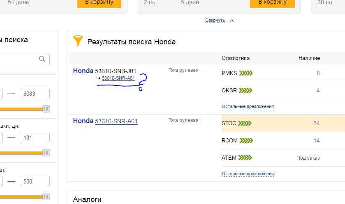Sort by Наличие column header
This screenshot has height=204, width=345.
coord(309,58)
